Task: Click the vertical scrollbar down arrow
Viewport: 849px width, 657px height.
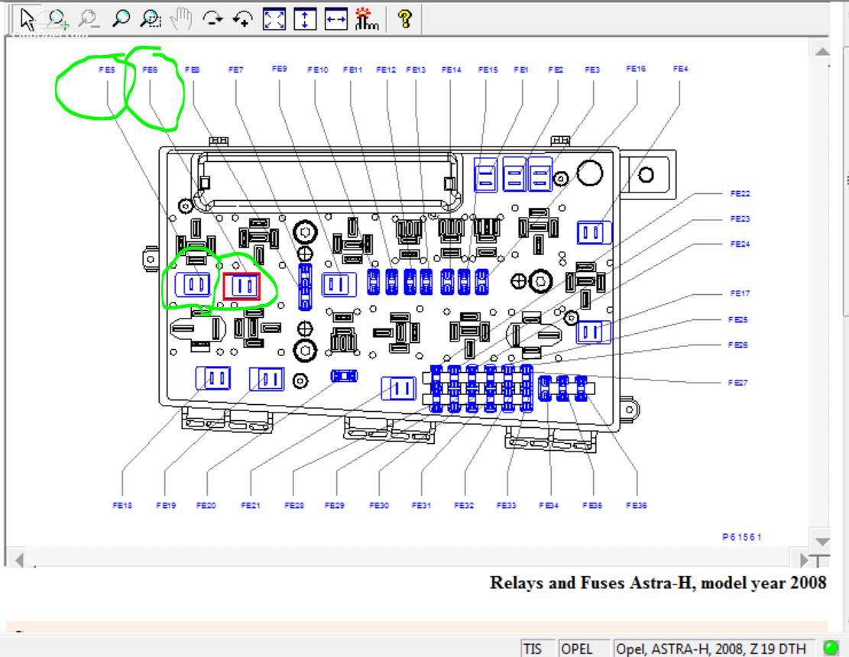Action: click(x=822, y=542)
